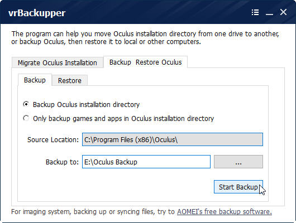Switch to the Restore sub-tab
This screenshot has height=223, width=296.
pos(70,80)
